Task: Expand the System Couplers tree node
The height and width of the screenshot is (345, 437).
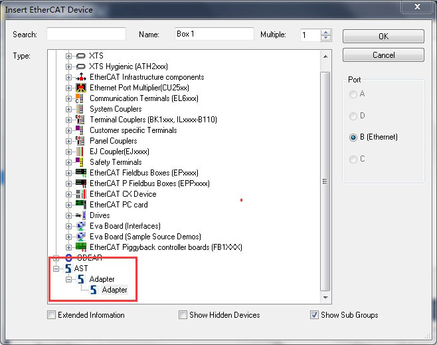Action: (x=68, y=109)
